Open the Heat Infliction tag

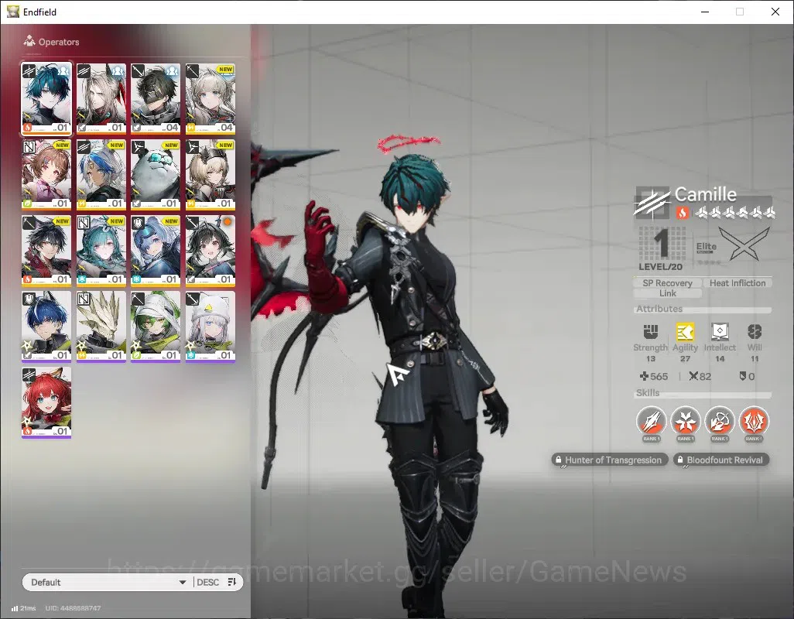pos(738,283)
